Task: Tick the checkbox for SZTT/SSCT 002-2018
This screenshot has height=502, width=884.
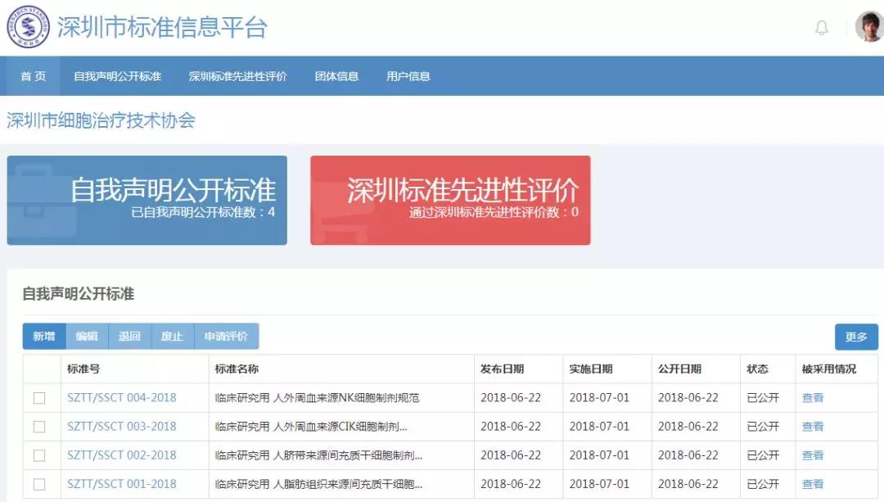Action: tap(39, 455)
